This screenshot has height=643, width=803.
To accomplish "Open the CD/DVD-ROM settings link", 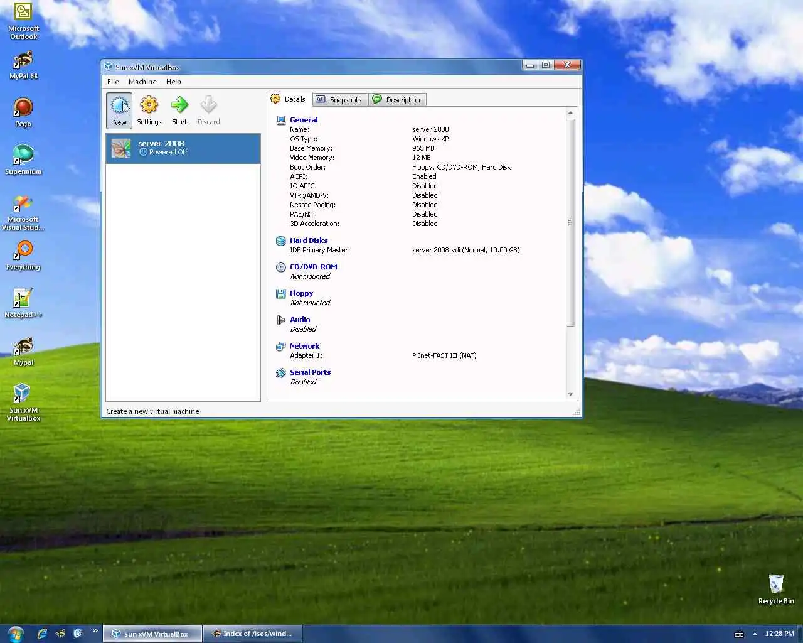I will (314, 267).
